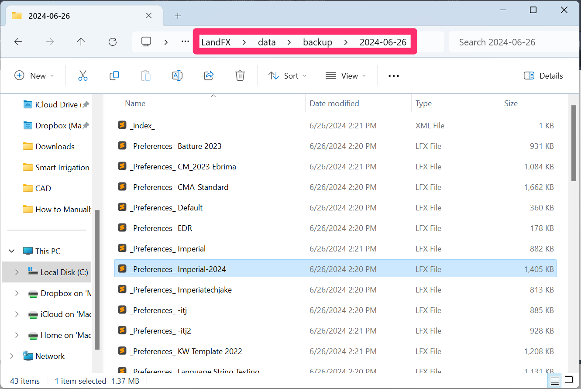Select _Preferences_ KW Template 2022 file
Screen dimensions: 581x389
click(x=335, y=351)
